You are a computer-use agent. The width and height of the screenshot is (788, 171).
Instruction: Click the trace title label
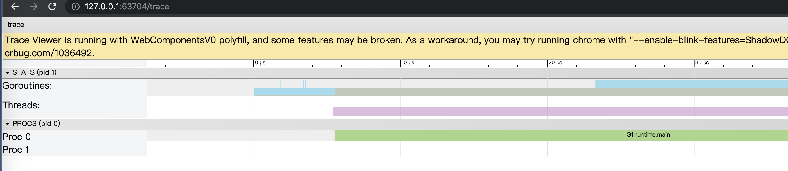(16, 25)
